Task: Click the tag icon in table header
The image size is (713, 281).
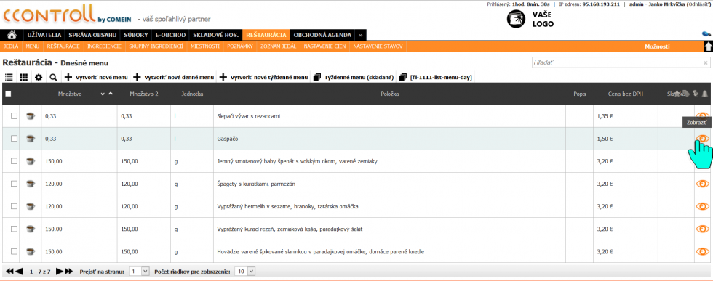Action: click(x=686, y=94)
